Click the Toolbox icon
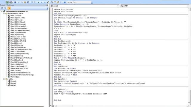This screenshot has width=191, height=107. [61, 2]
